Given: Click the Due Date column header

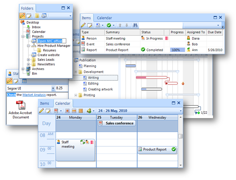Looking at the screenshot, I should pos(214,32).
